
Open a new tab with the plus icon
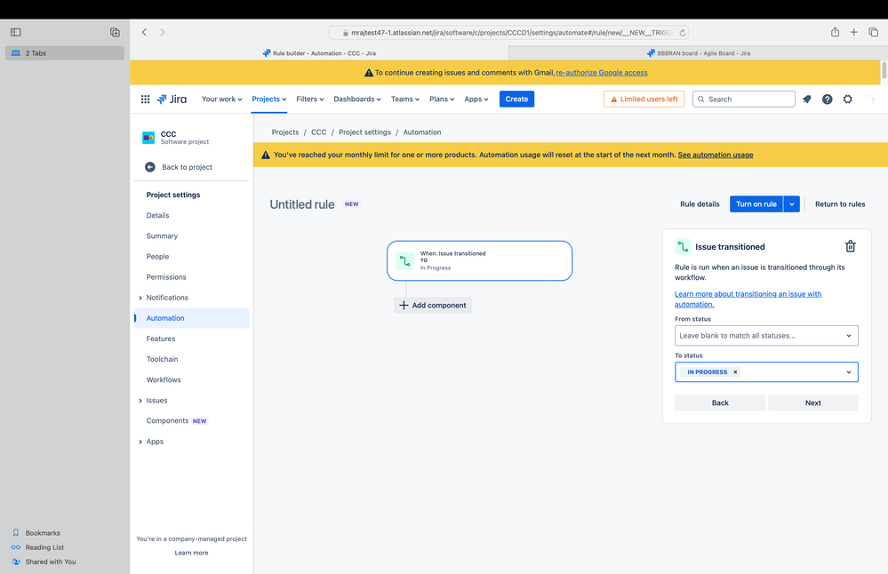(853, 32)
